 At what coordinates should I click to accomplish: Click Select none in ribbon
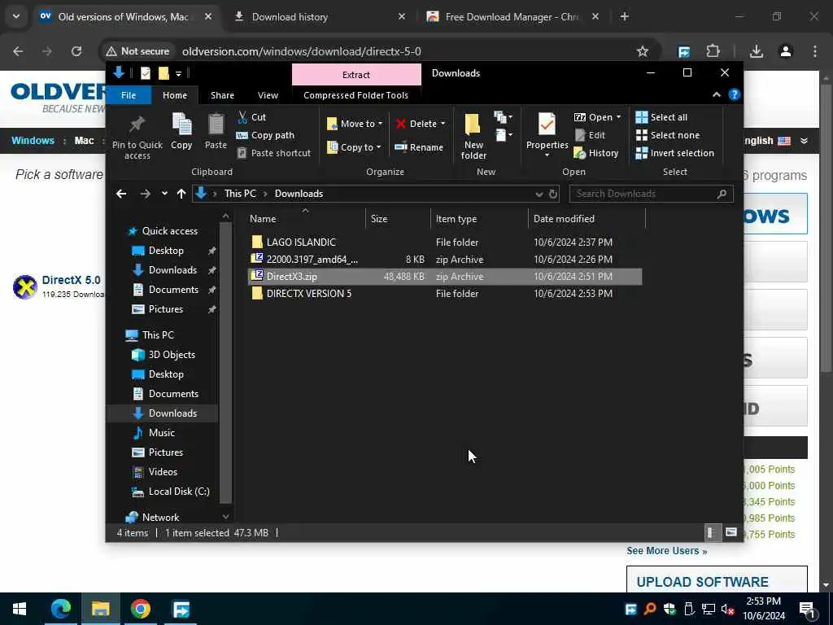tap(668, 135)
